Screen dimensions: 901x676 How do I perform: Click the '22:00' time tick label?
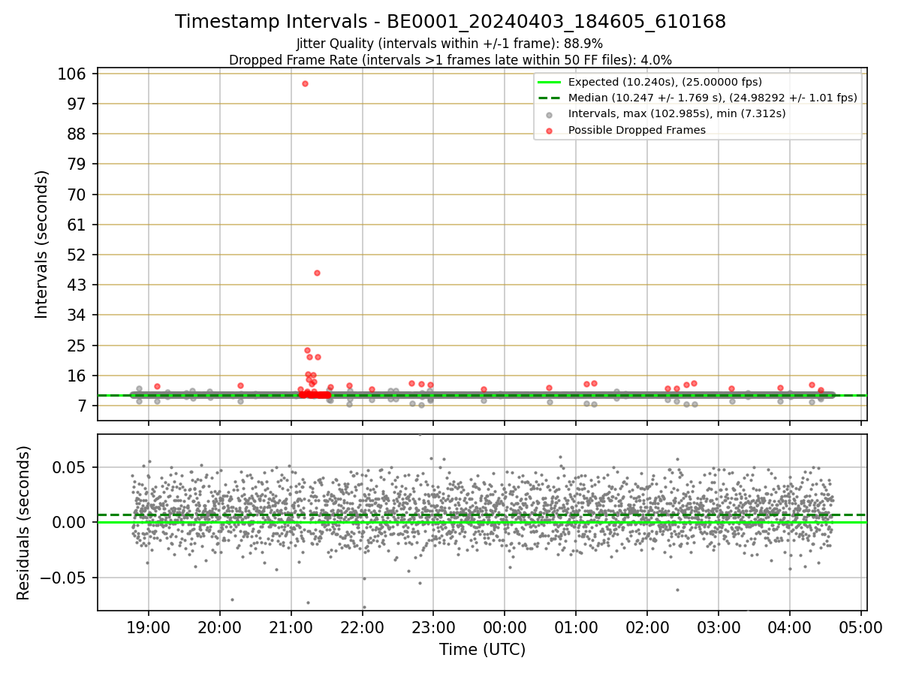pos(362,626)
